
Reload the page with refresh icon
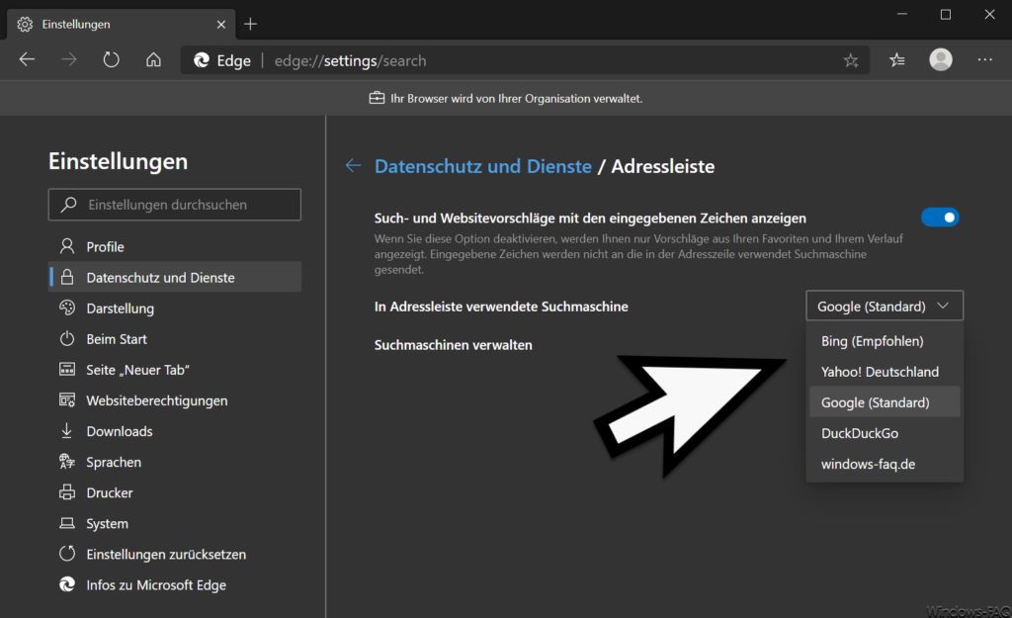(x=111, y=60)
